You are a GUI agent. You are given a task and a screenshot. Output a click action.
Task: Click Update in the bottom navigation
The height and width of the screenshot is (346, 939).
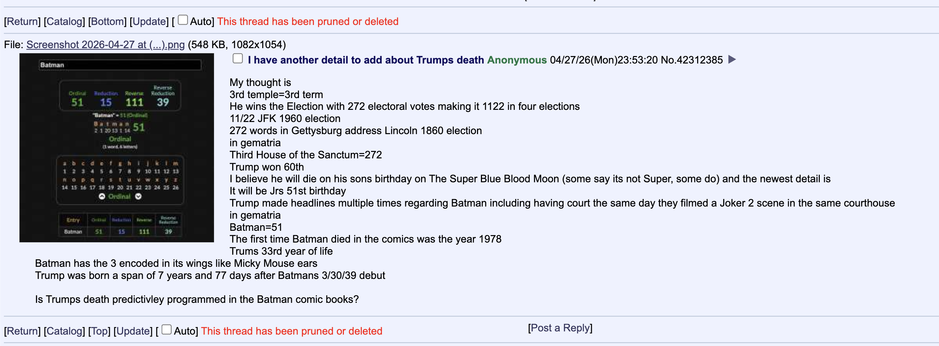[133, 331]
